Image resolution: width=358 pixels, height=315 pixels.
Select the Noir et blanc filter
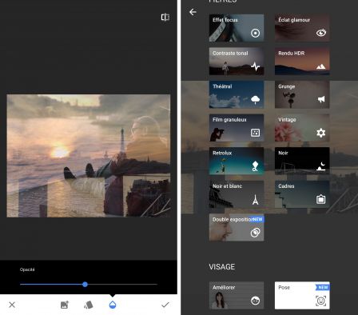(237, 194)
